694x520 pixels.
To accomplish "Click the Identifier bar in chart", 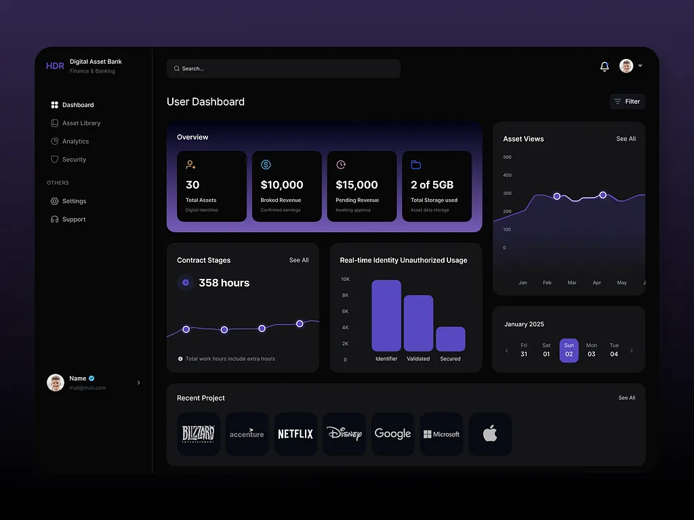I will tap(386, 316).
